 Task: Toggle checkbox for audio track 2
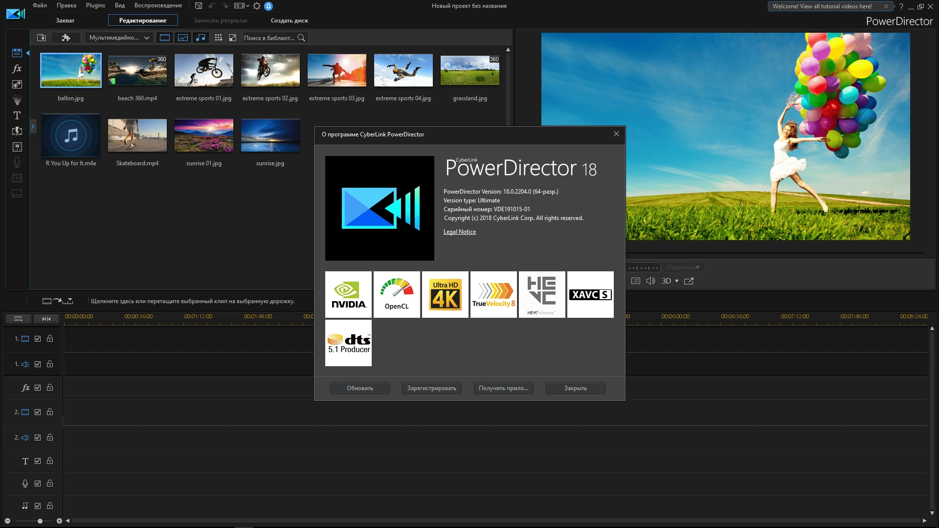click(x=38, y=438)
